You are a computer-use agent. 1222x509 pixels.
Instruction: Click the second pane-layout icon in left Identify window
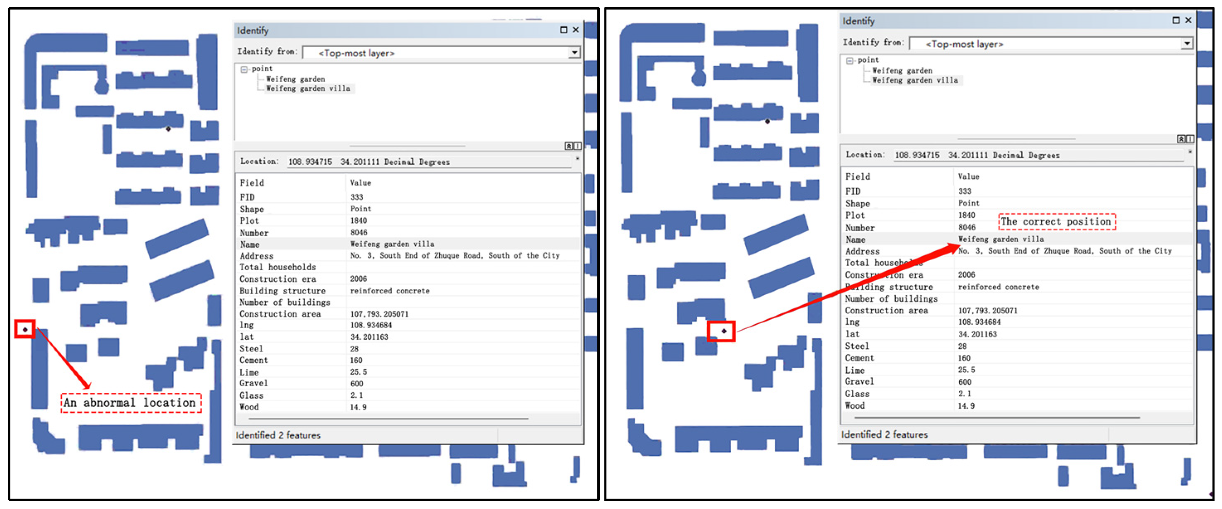577,146
